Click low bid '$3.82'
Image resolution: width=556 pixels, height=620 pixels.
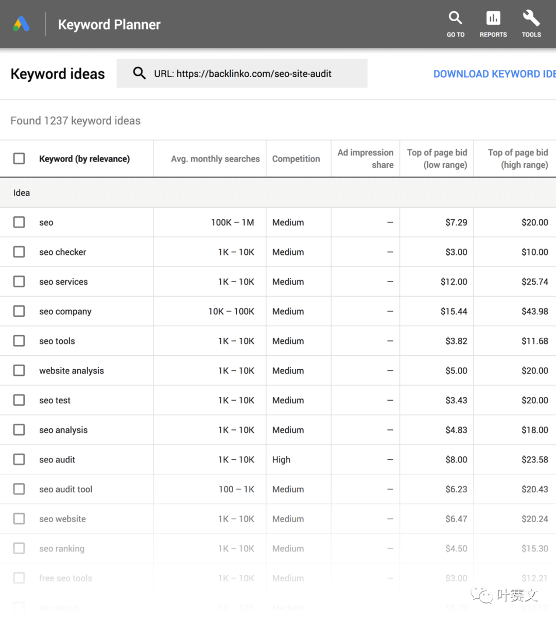(x=456, y=341)
